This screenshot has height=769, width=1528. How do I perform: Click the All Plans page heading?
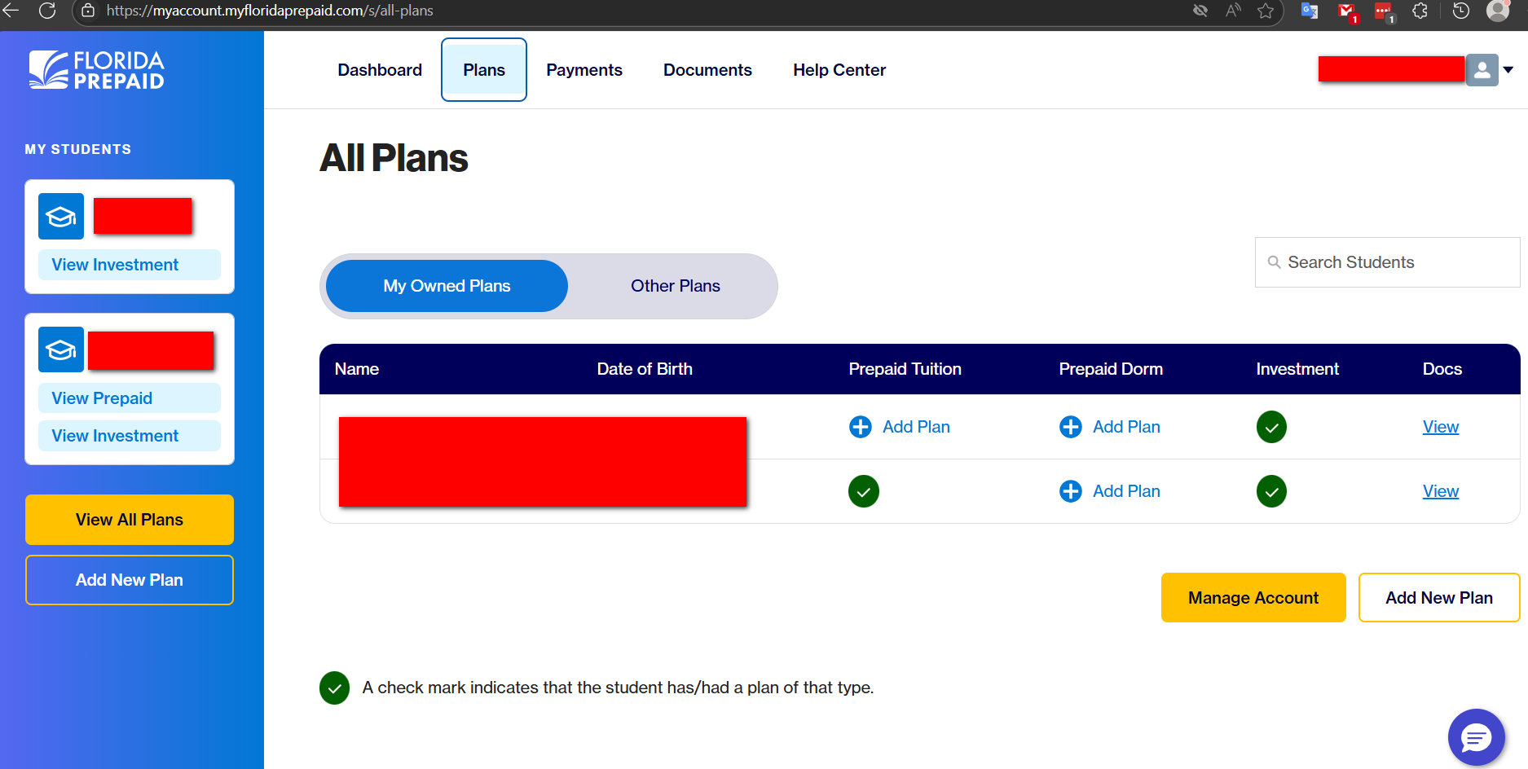[x=394, y=158]
